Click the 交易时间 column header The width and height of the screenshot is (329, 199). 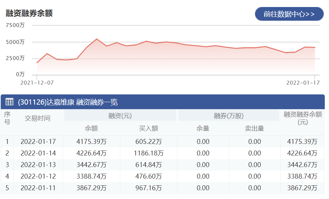click(x=38, y=118)
